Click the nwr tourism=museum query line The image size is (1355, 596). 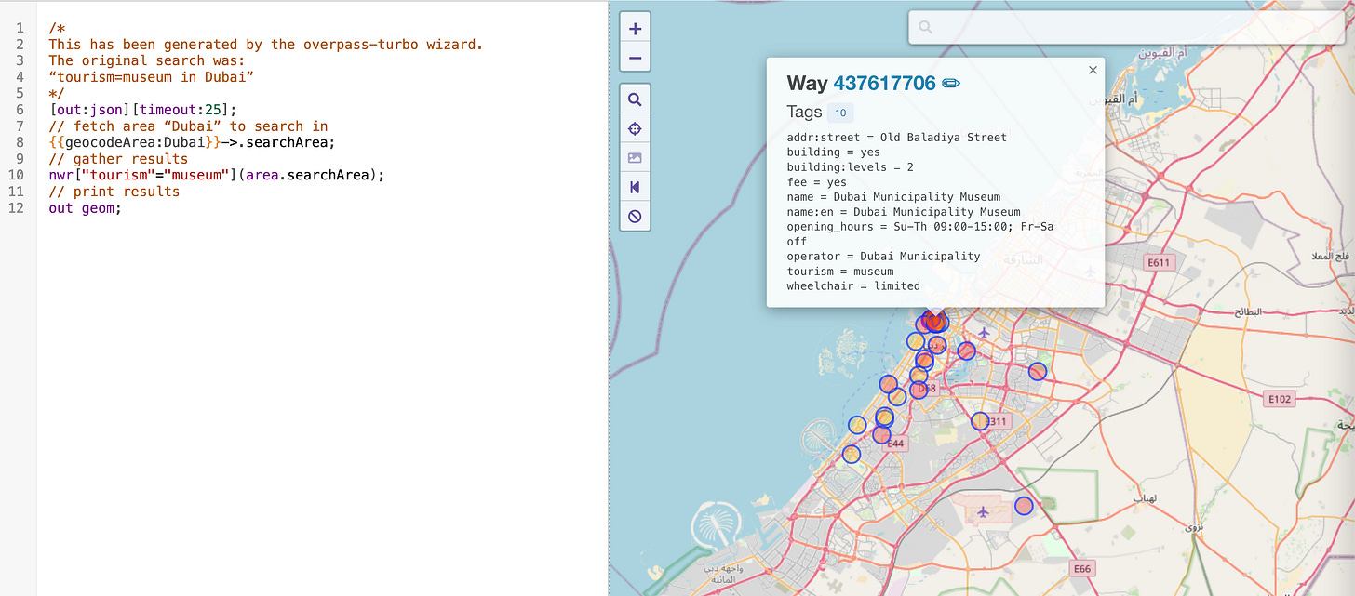click(x=216, y=175)
